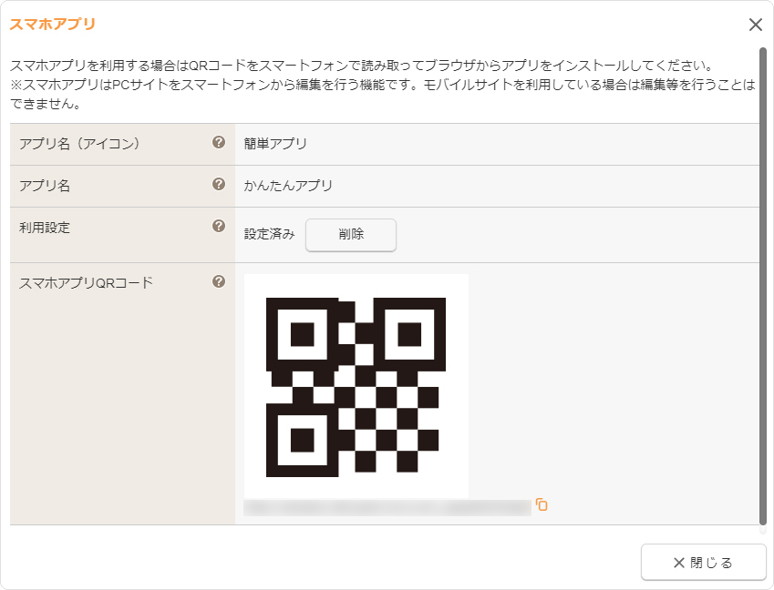The image size is (774, 590).
Task: Open help tooltip for アプリ名 row
Action: pos(219,185)
